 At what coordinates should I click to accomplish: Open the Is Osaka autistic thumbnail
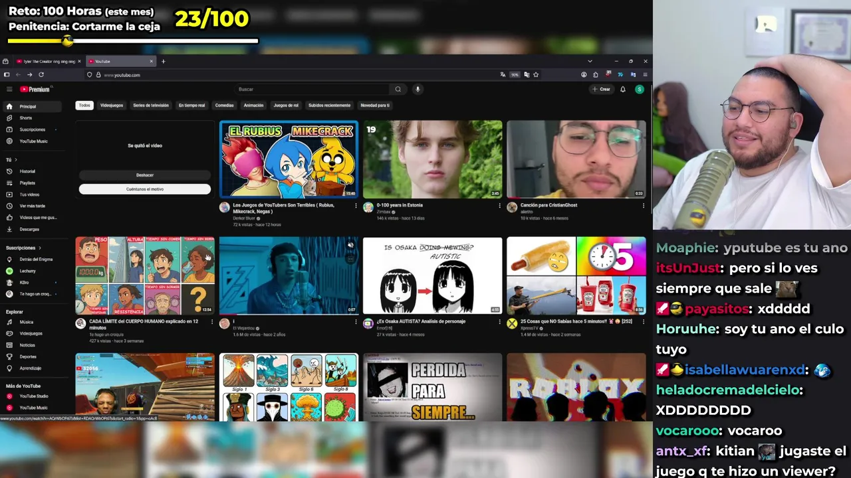(432, 276)
